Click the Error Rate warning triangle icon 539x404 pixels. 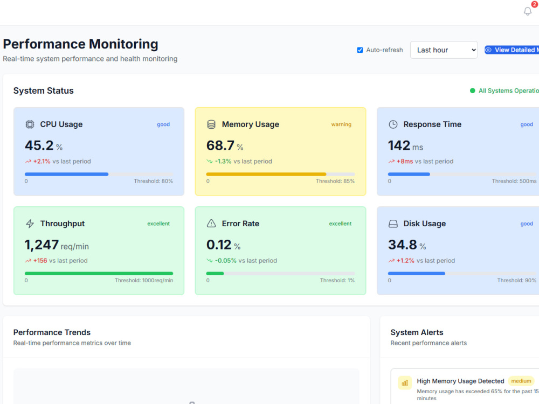click(211, 224)
